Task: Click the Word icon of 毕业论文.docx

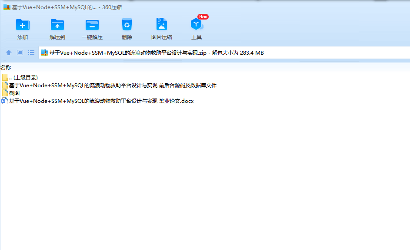Action: tap(4, 101)
